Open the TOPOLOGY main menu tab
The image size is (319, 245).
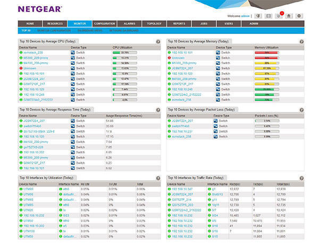coord(154,23)
